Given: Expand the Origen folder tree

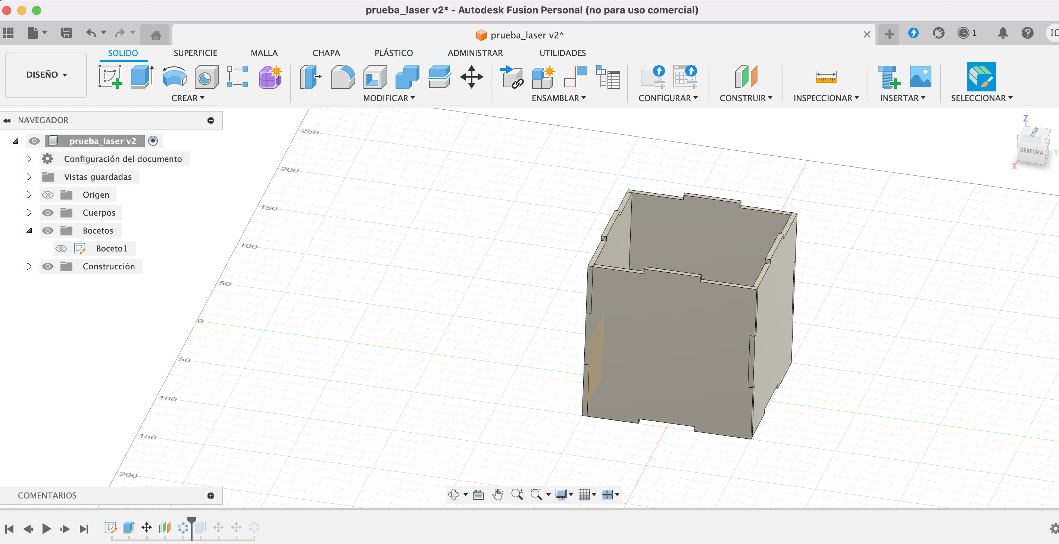Looking at the screenshot, I should pyautogui.click(x=29, y=194).
